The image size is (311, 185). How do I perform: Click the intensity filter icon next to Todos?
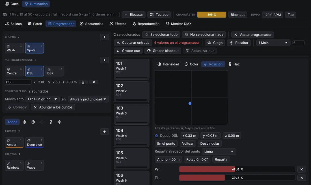[x=24, y=122]
